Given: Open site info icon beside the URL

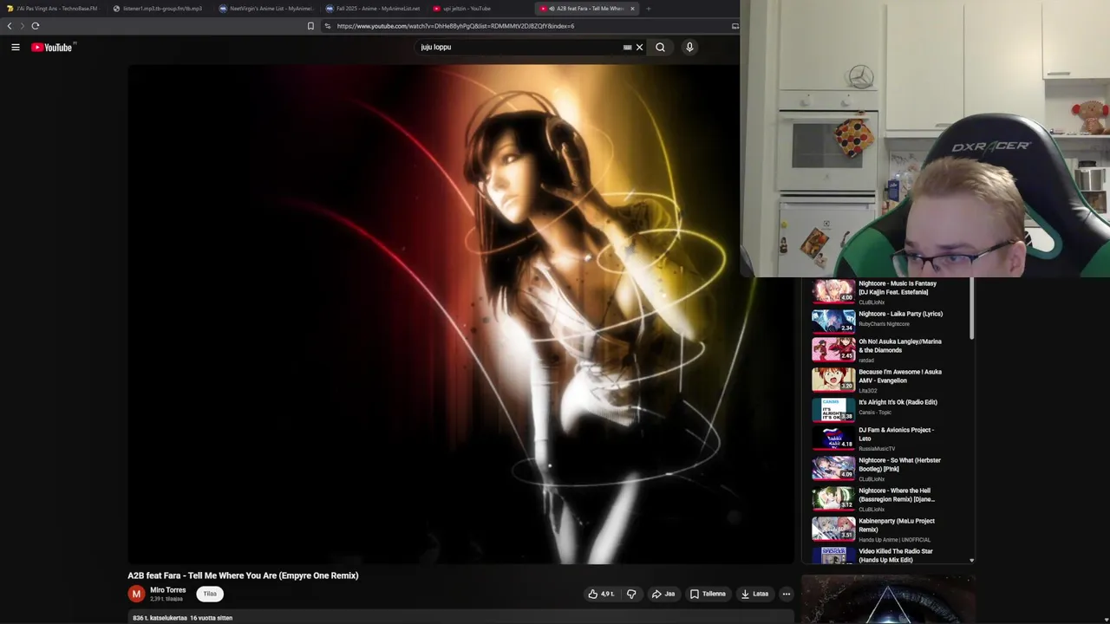Looking at the screenshot, I should (x=328, y=26).
